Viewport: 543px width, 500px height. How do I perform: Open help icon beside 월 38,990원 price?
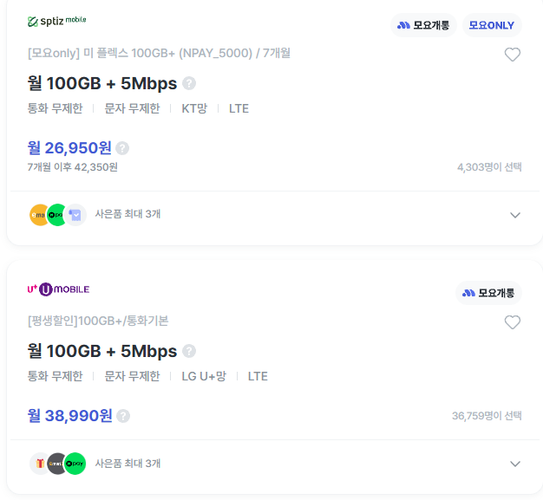[x=123, y=416]
